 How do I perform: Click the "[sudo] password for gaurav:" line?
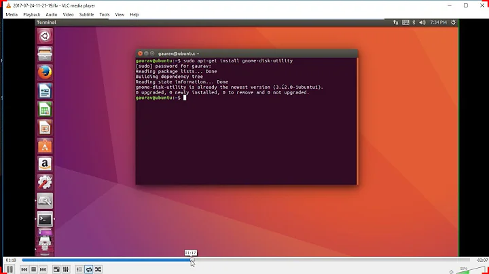coord(173,66)
